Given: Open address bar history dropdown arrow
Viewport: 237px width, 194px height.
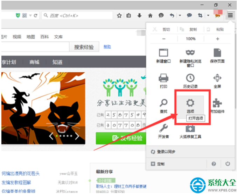Looking at the screenshot, I should (x=30, y=15).
